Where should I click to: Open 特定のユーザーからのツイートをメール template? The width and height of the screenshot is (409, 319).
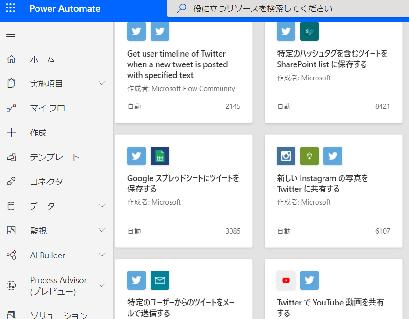(x=181, y=308)
